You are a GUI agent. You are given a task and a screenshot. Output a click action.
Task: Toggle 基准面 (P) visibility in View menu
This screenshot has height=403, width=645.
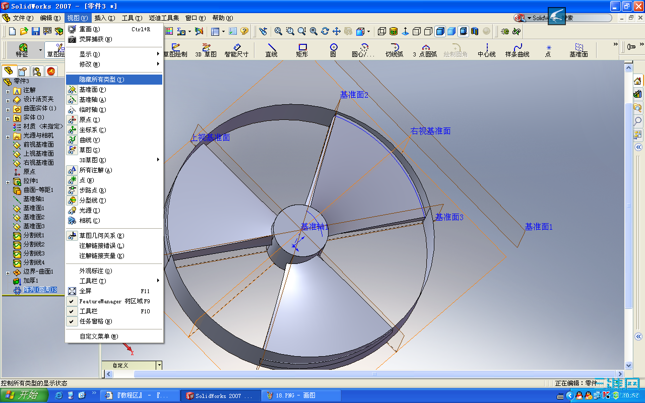tap(114, 90)
